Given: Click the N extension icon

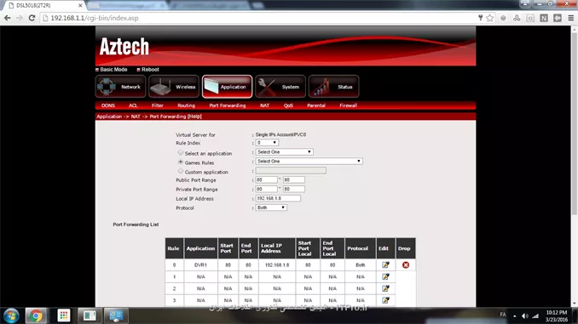Looking at the screenshot, I should [544, 18].
